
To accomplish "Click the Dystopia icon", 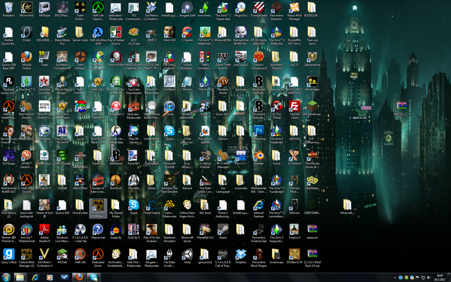I will (x=44, y=133).
